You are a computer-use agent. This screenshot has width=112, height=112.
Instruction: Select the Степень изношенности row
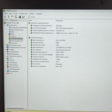(x=40, y=61)
